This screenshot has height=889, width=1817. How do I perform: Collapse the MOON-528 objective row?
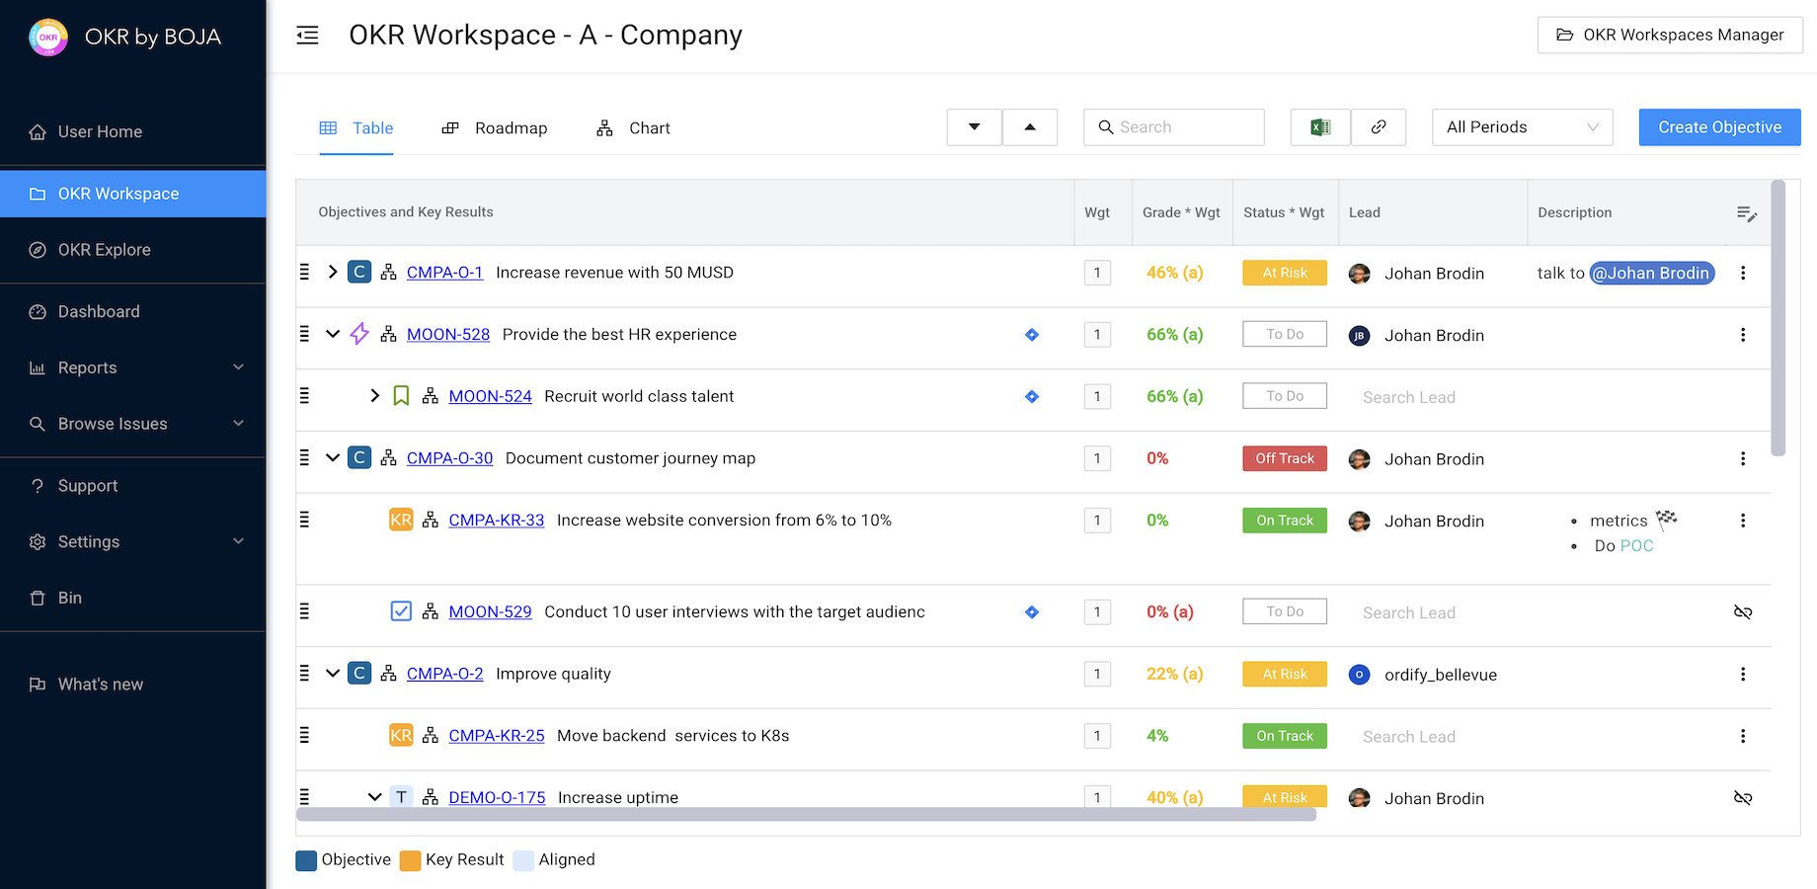pos(333,335)
